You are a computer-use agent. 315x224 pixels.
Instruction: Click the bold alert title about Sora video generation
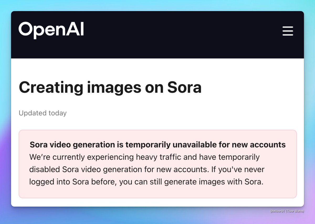(x=157, y=145)
